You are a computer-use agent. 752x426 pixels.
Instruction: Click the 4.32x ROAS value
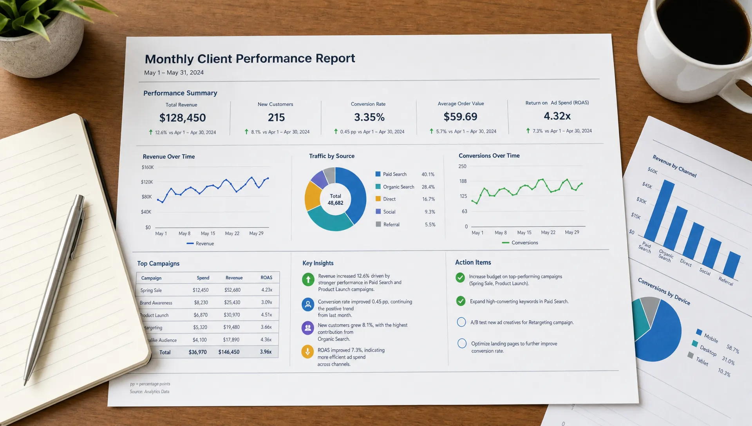click(x=557, y=116)
